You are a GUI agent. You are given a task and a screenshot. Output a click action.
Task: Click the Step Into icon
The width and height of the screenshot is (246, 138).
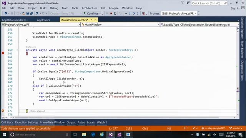[130, 13]
